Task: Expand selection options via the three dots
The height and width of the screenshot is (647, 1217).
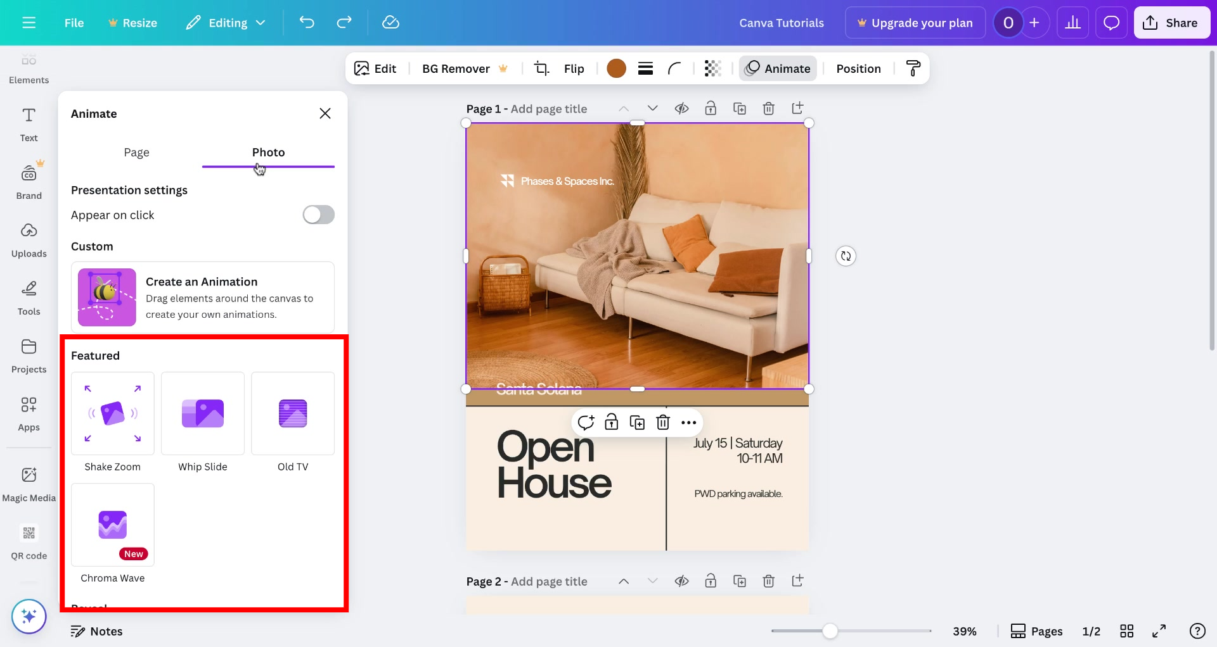Action: pos(688,422)
